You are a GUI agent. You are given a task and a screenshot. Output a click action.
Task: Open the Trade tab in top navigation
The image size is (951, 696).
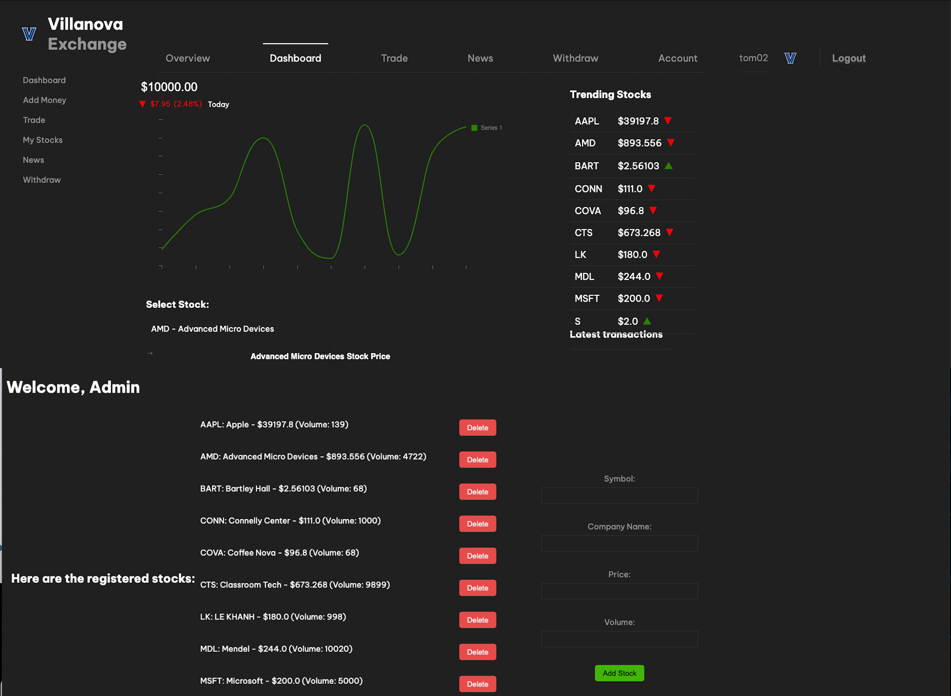click(395, 58)
